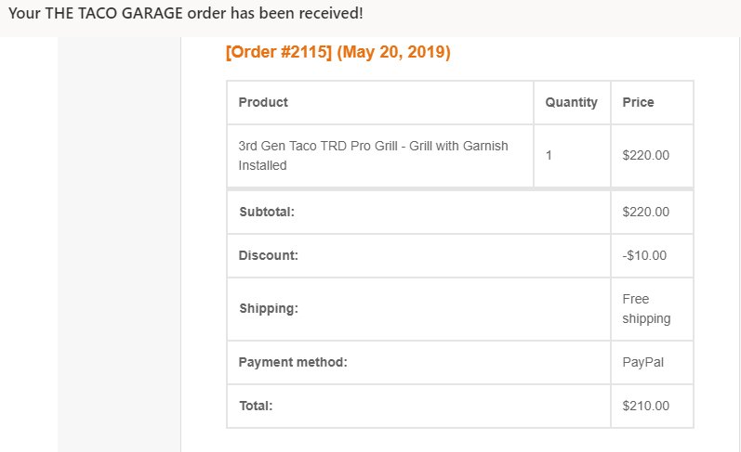Click the -$10.00 discount amount
The width and height of the screenshot is (741, 452).
644,255
